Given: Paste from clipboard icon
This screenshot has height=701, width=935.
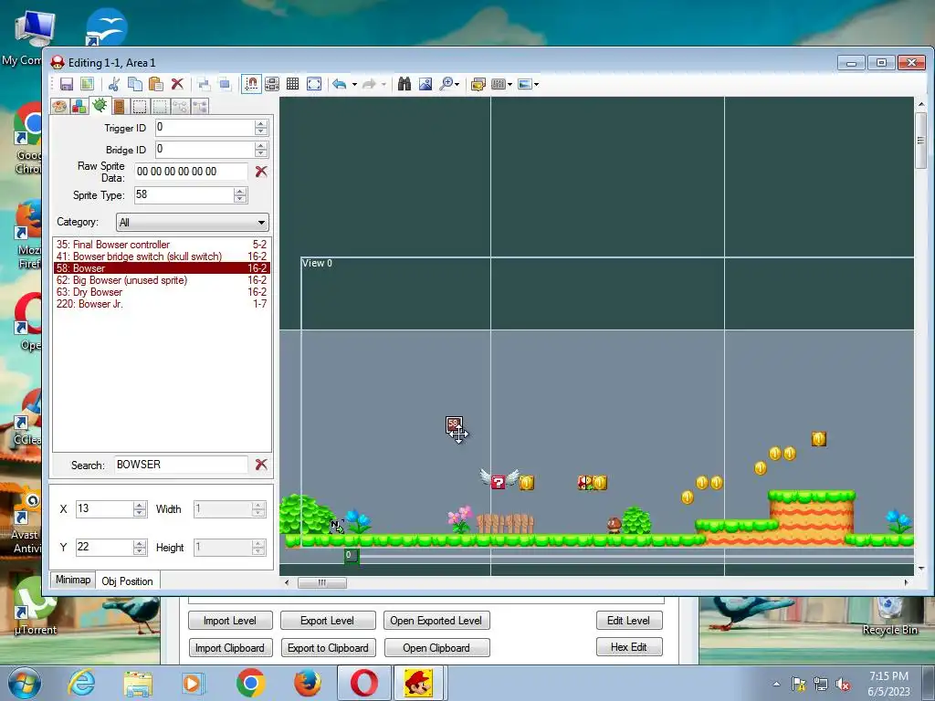Looking at the screenshot, I should [155, 84].
